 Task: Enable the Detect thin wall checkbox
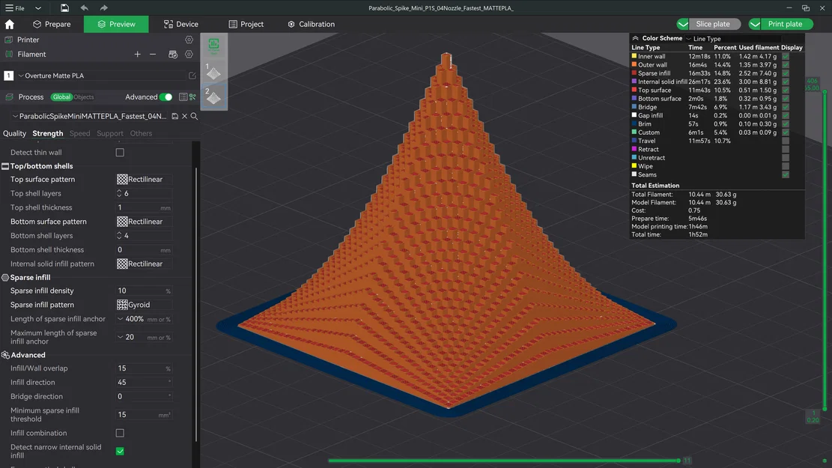120,151
